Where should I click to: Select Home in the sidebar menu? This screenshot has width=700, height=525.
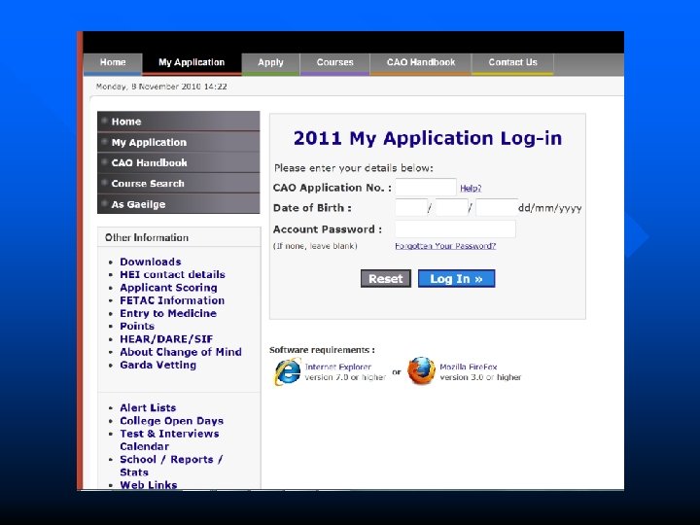[x=179, y=121]
